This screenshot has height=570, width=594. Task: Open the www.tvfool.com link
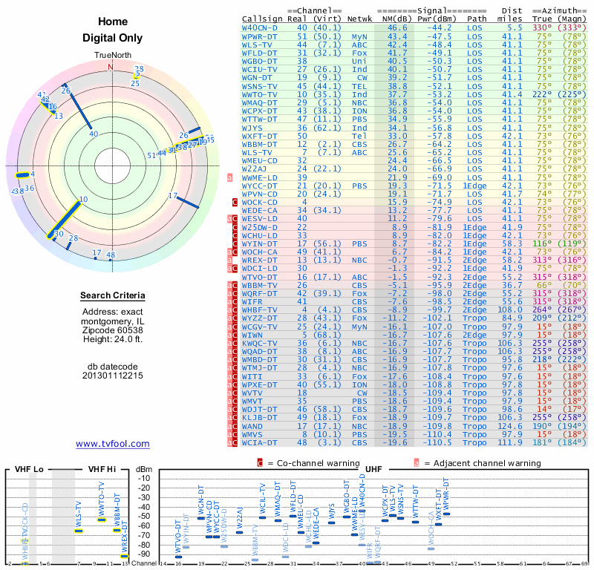point(113,444)
